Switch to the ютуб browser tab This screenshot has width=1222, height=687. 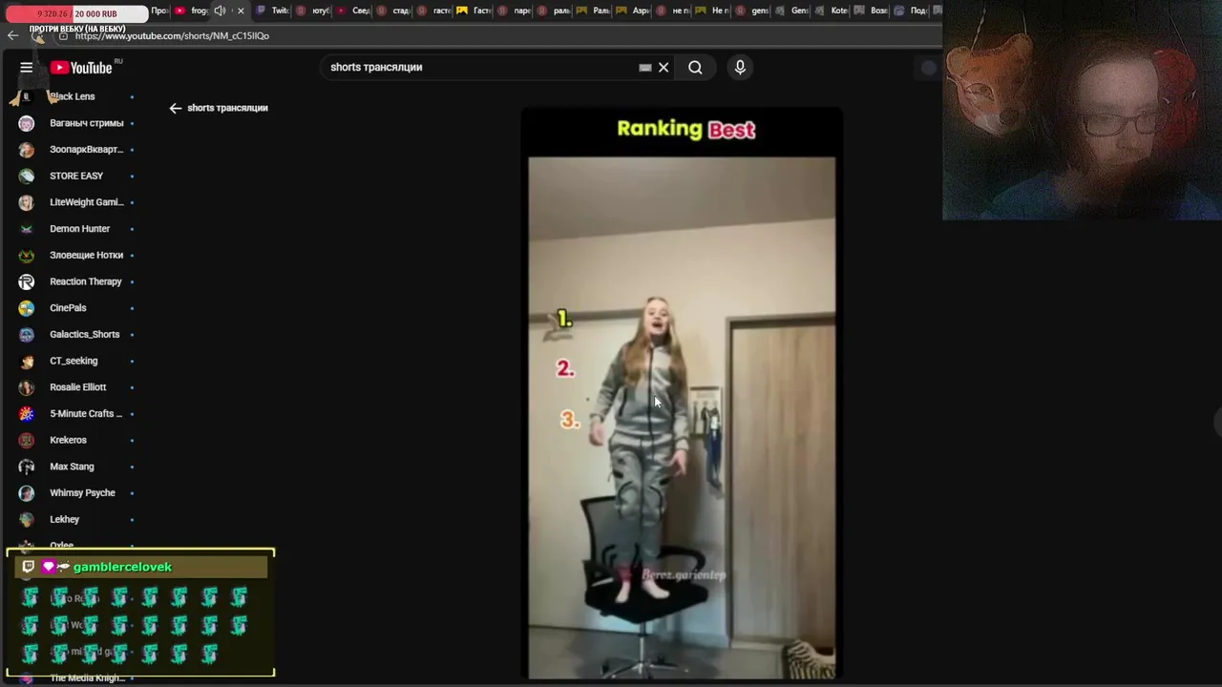pos(313,10)
